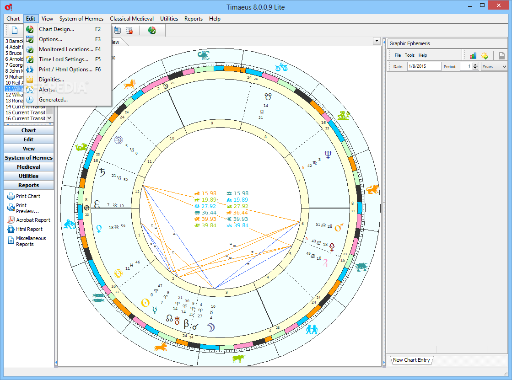This screenshot has width=512, height=380.
Task: Open Html Report from sidebar
Action: click(x=29, y=229)
